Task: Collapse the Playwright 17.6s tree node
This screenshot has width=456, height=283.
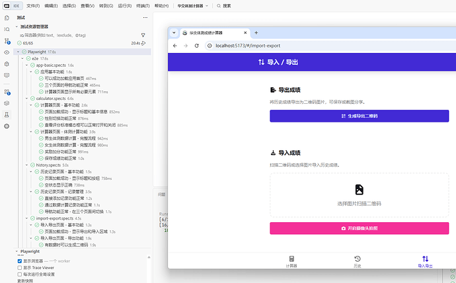Action: (18, 52)
